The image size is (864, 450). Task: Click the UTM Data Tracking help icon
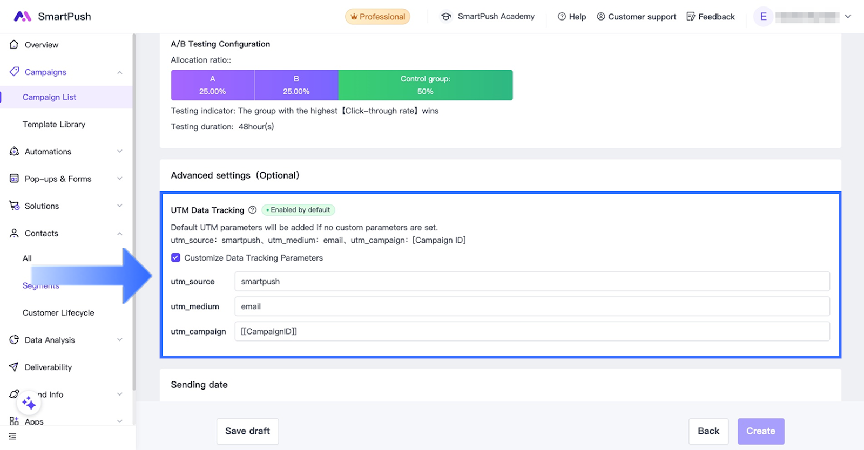coord(252,210)
